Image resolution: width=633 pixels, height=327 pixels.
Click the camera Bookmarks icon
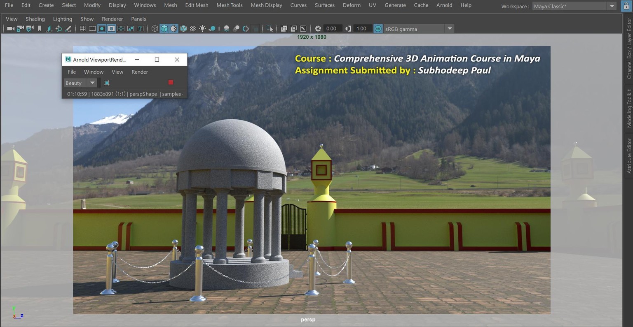tap(40, 28)
